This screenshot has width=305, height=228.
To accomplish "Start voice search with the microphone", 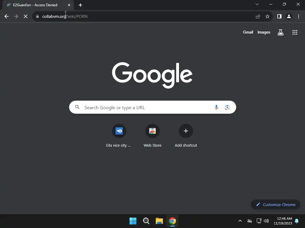I will (216, 107).
